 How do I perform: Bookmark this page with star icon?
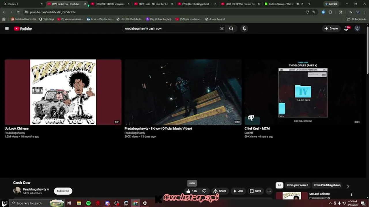pos(314,12)
